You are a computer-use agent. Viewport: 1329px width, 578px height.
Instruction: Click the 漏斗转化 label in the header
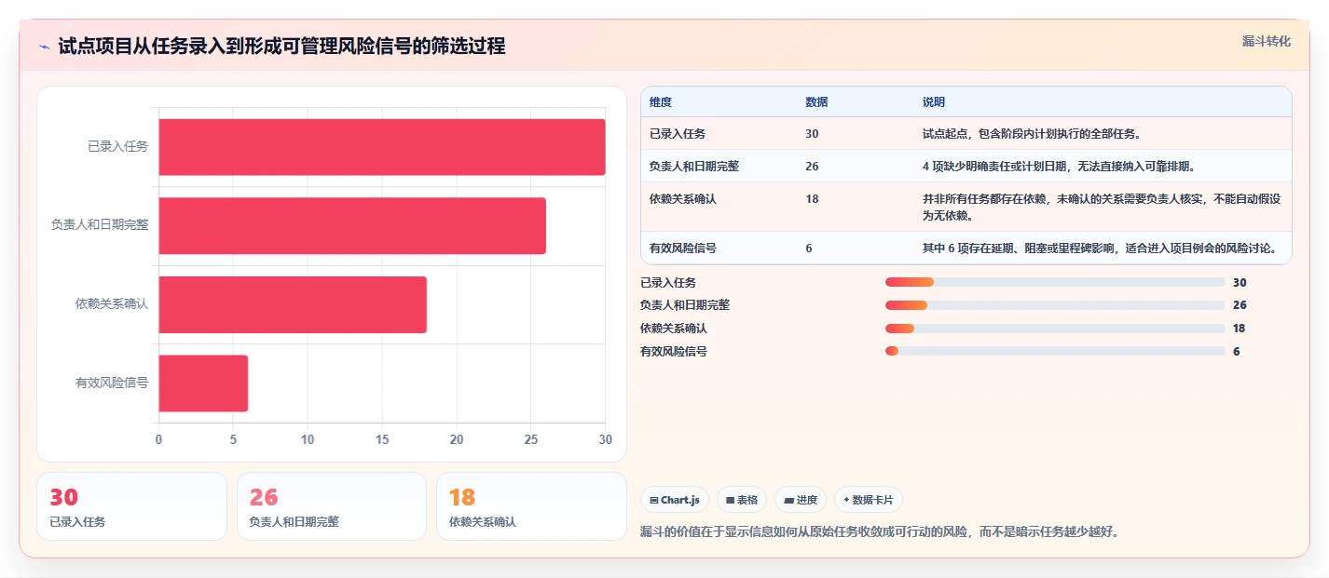click(x=1267, y=41)
